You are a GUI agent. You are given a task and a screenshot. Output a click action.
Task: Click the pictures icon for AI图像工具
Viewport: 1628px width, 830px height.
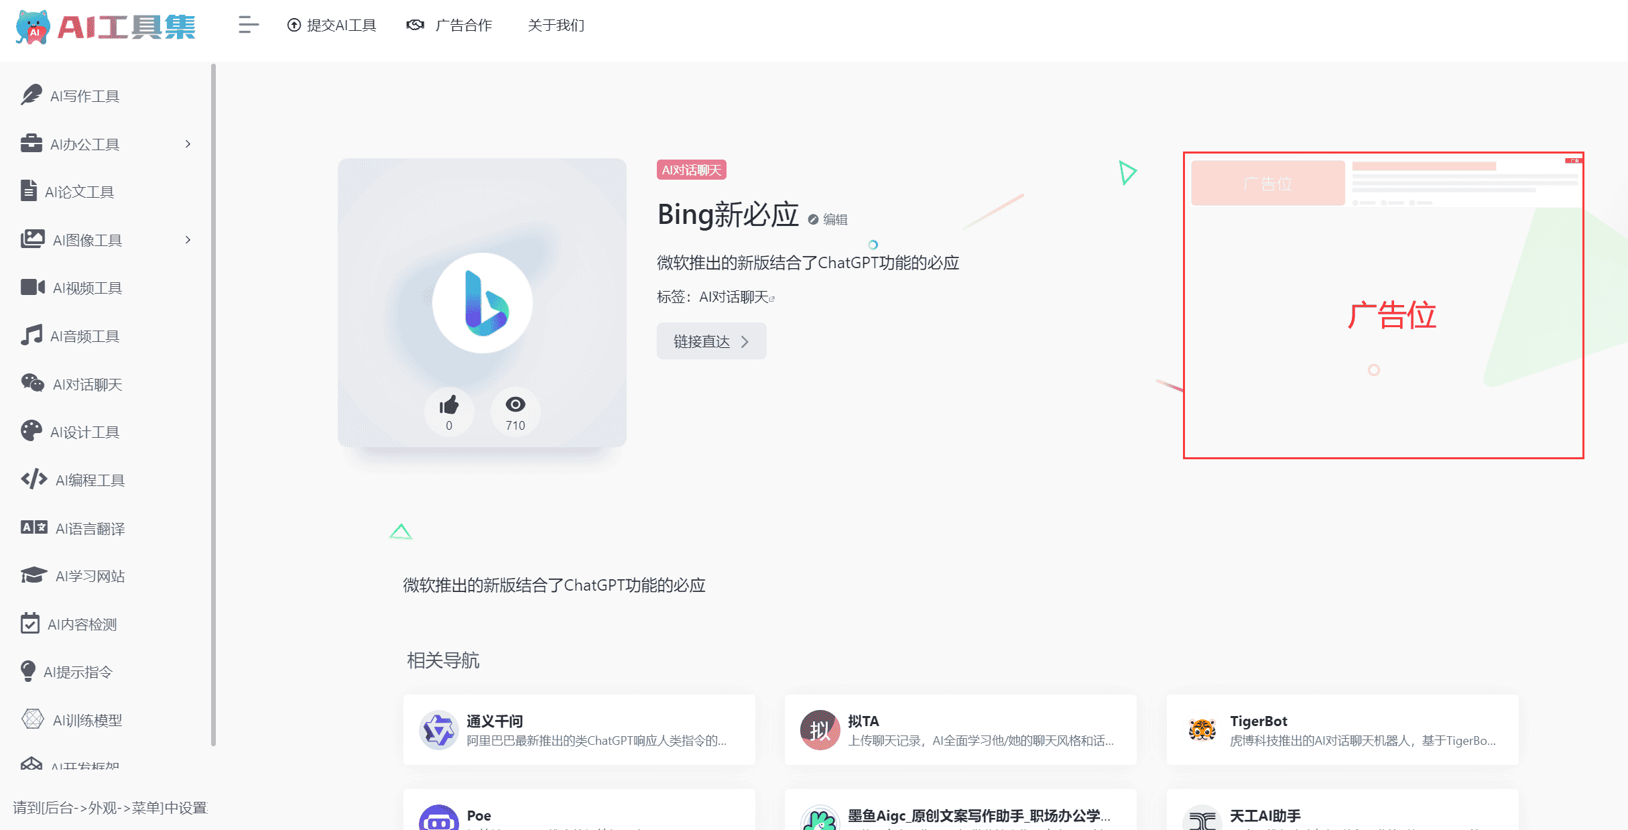32,239
